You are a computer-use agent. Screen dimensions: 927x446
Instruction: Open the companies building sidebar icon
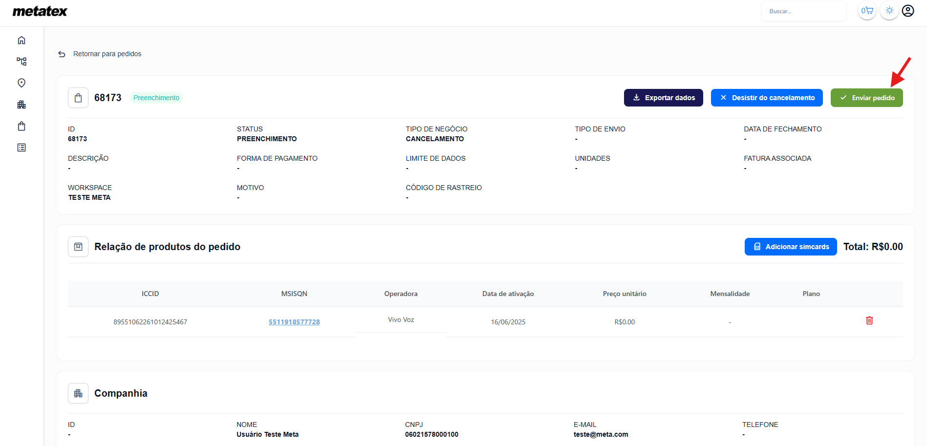click(22, 105)
